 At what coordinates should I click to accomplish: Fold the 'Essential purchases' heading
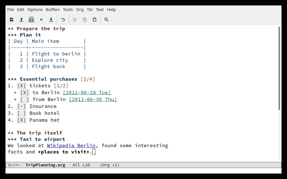[x=42, y=79]
